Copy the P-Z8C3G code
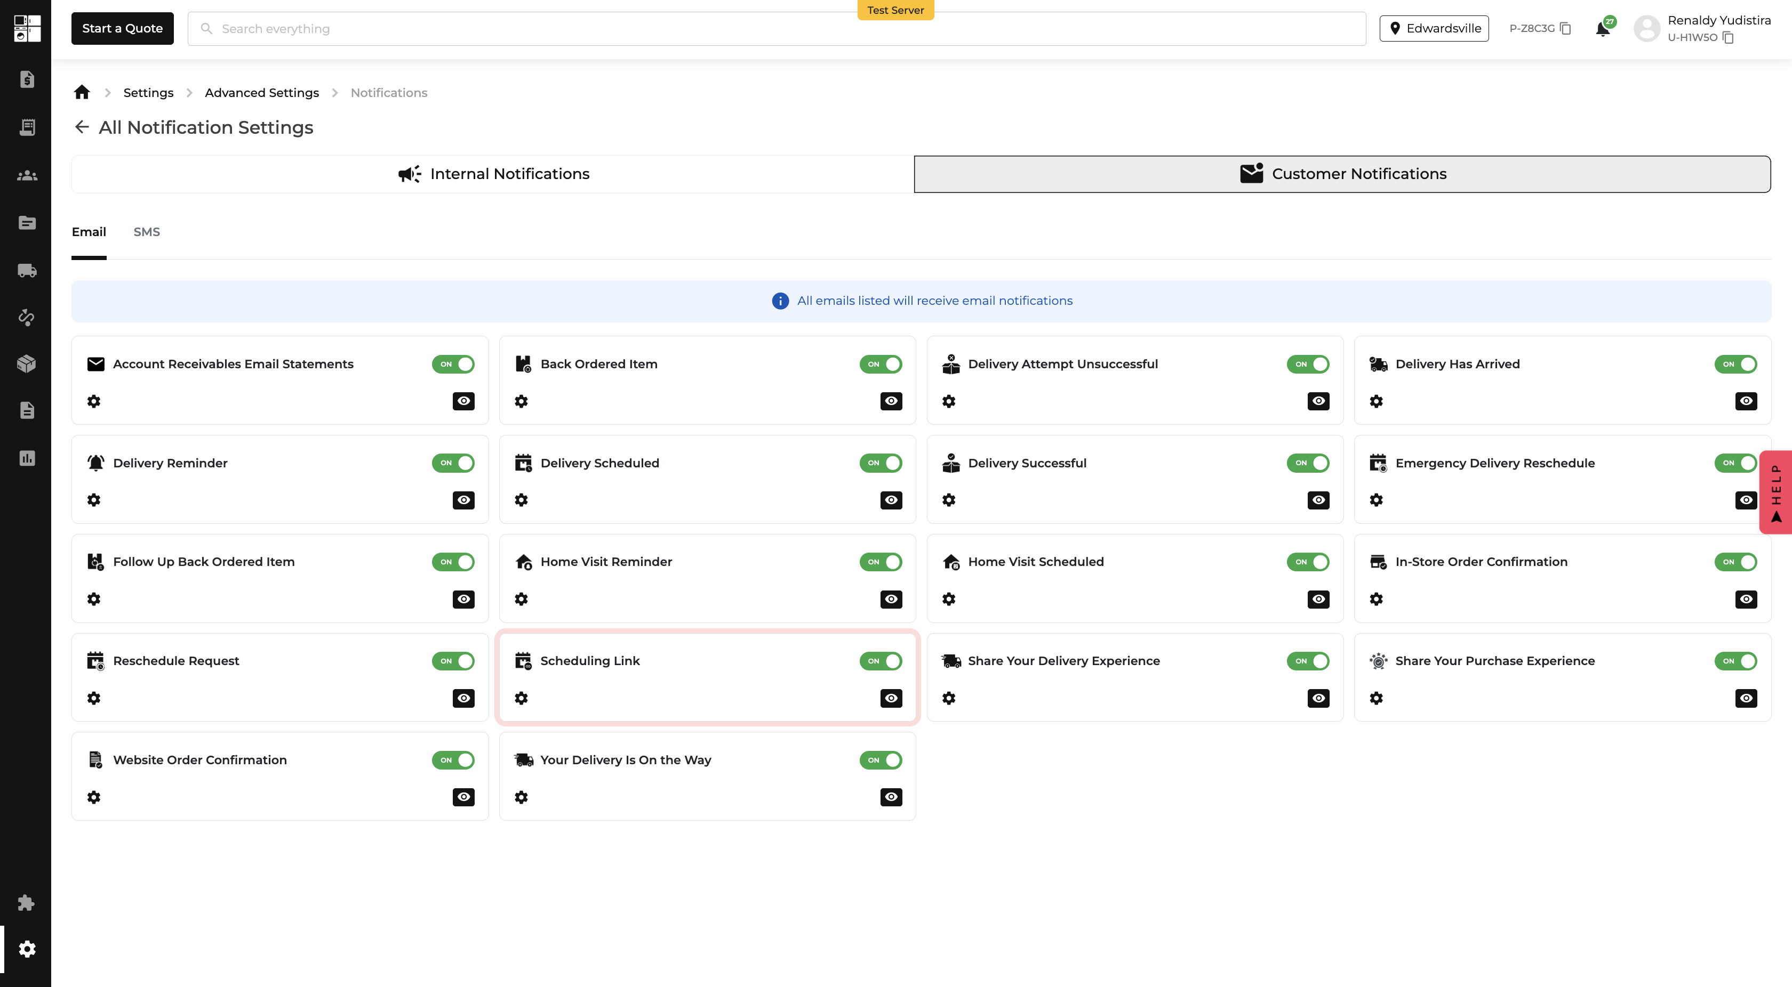The height and width of the screenshot is (987, 1792). pyautogui.click(x=1566, y=28)
